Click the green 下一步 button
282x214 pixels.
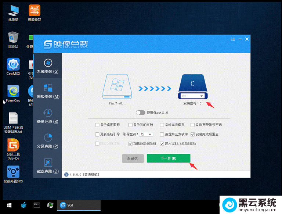(169, 158)
